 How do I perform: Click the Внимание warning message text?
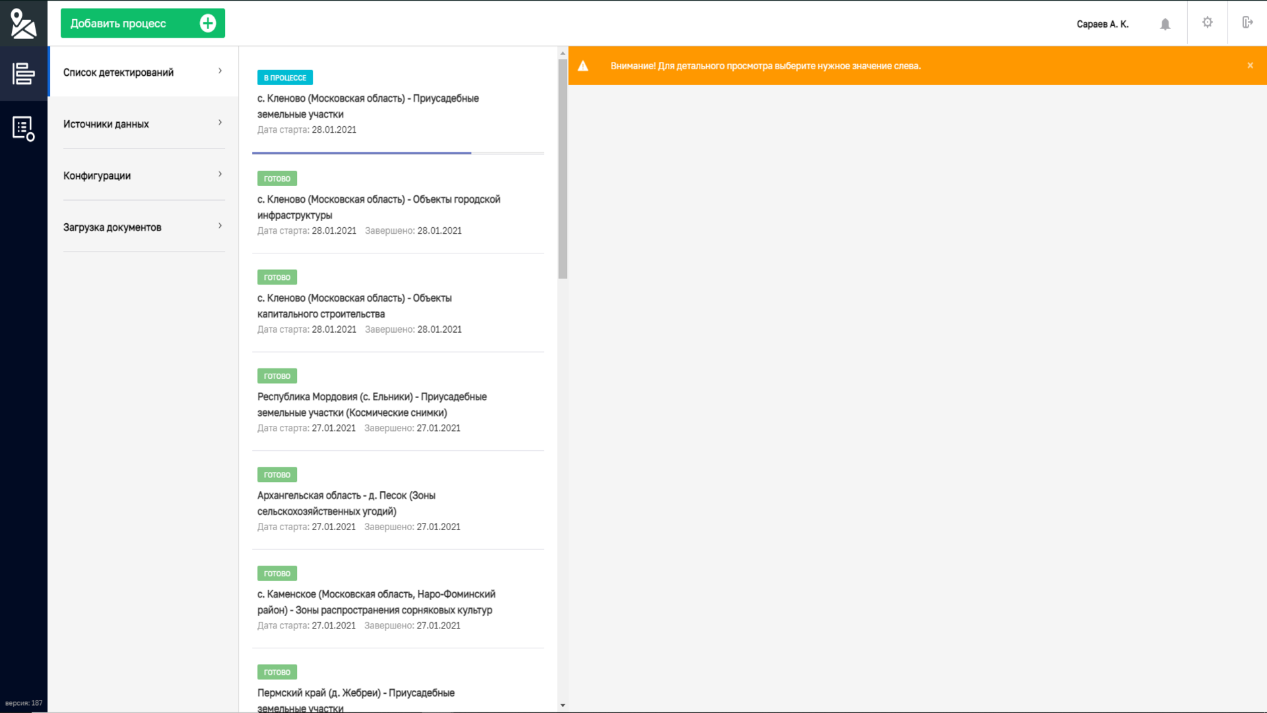(x=765, y=66)
